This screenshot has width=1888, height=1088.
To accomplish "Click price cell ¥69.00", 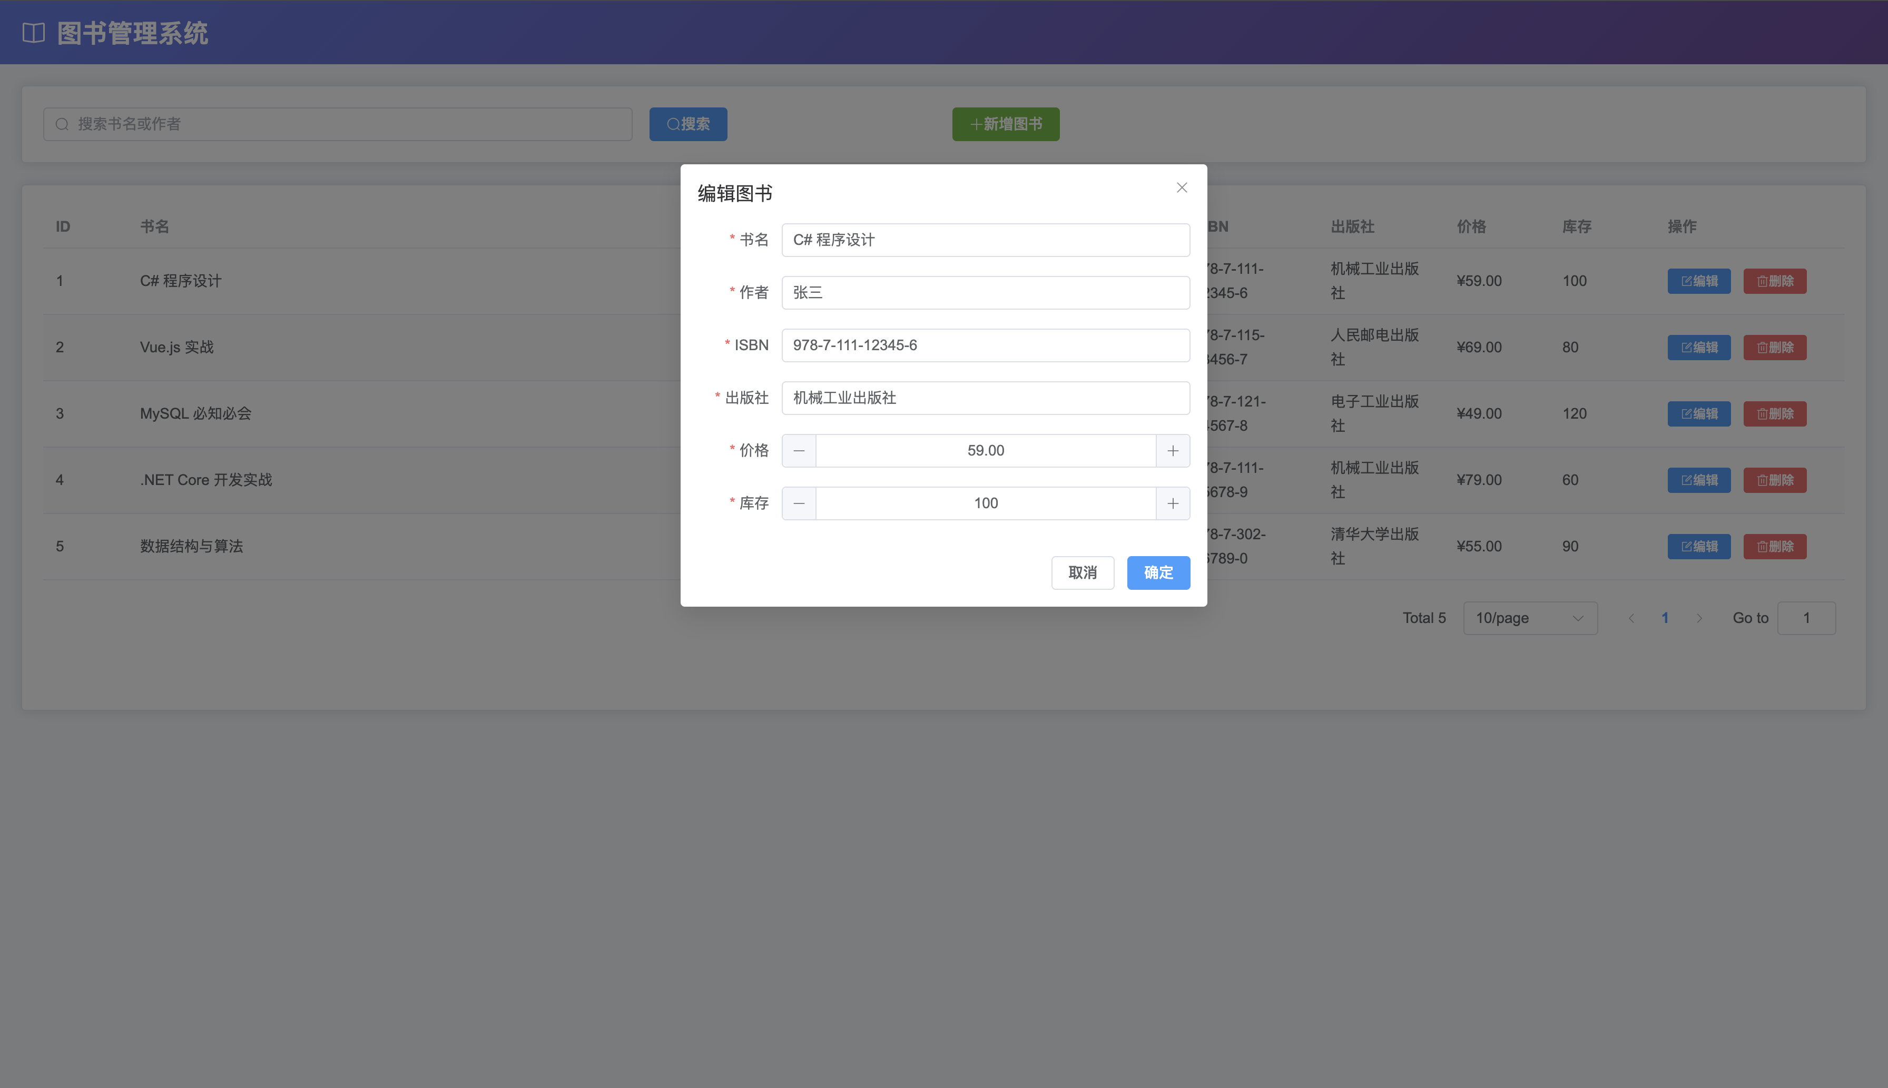I will coord(1478,348).
